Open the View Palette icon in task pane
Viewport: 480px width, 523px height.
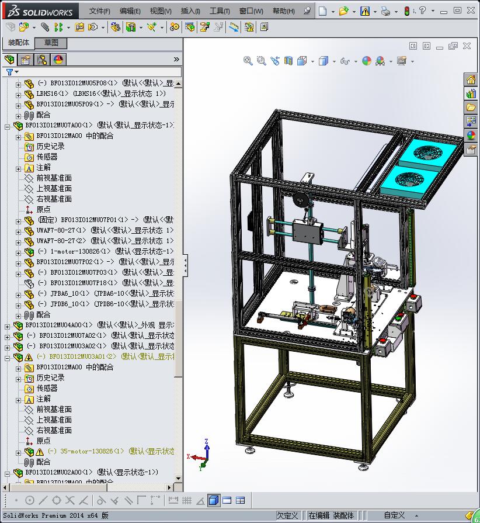click(471, 122)
